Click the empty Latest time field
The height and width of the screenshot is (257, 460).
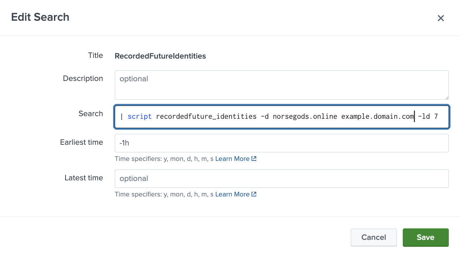281,179
